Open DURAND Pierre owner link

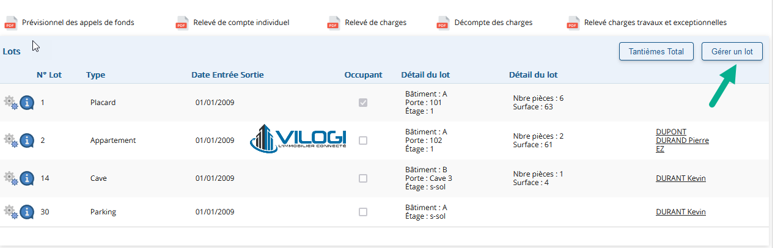coord(682,140)
